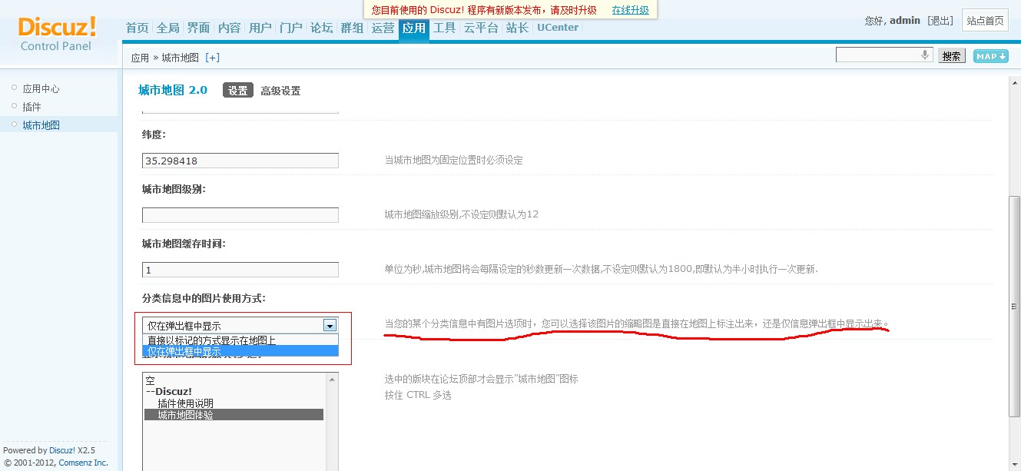Open the 门户 menu
Viewport: 1021px width, 471px height.
tap(291, 28)
